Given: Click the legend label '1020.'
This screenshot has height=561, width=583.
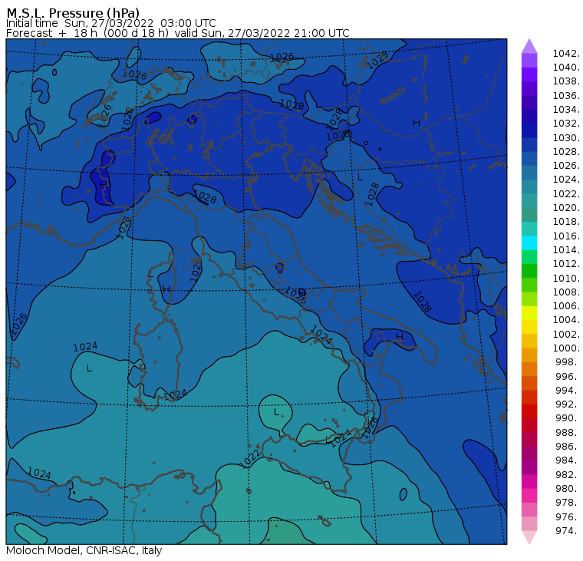Looking at the screenshot, I should [x=566, y=207].
